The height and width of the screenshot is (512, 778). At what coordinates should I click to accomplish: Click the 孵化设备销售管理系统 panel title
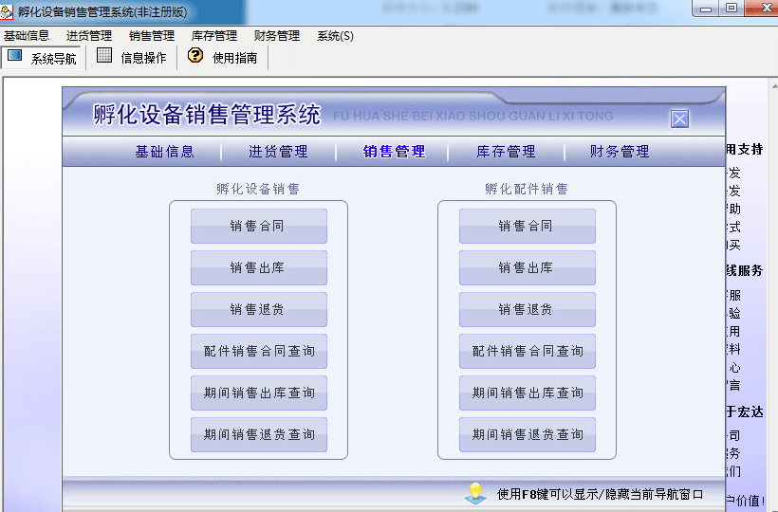tap(207, 115)
